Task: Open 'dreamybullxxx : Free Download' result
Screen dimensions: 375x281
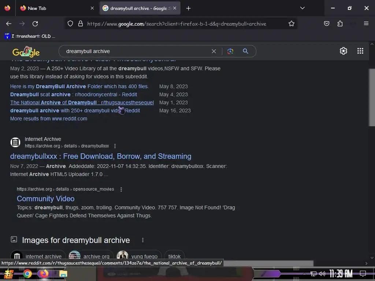Action: [x=101, y=156]
